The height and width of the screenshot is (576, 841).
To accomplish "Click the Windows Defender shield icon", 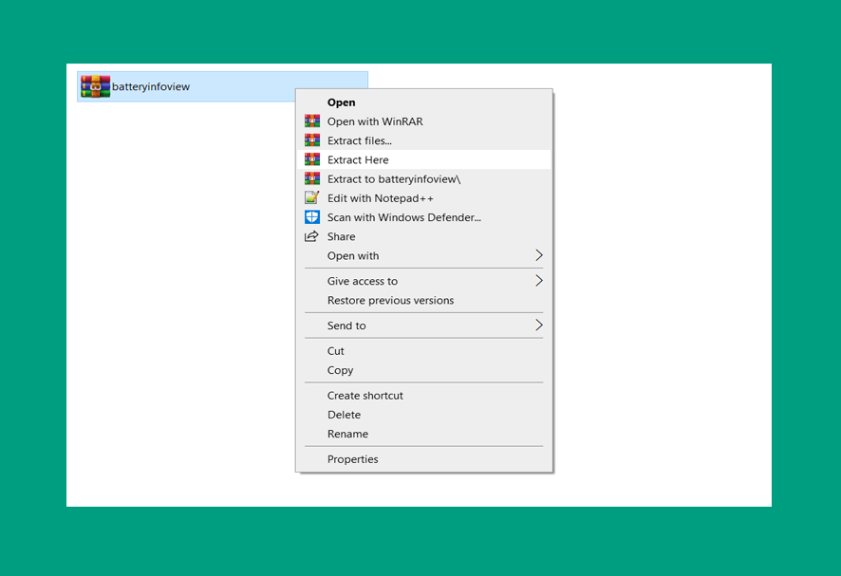I will click(x=312, y=217).
